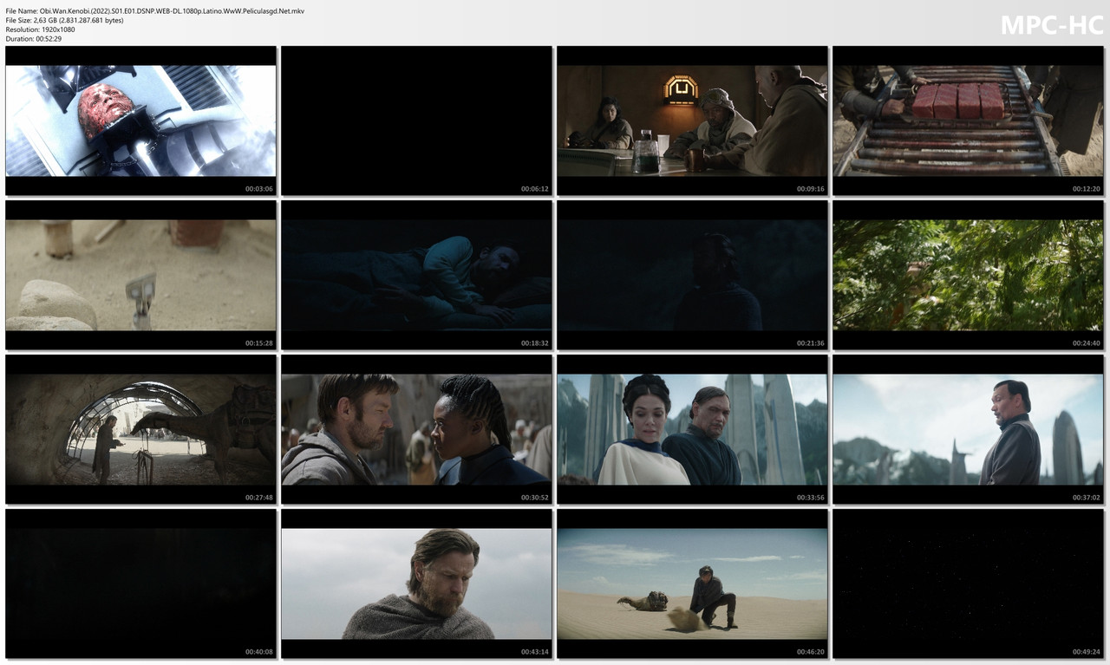Click the 00:24:40 timestamp label
The width and height of the screenshot is (1110, 665).
tap(1086, 342)
